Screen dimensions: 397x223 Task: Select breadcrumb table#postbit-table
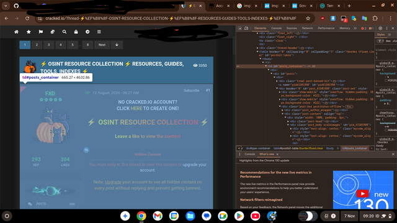pos(298,149)
